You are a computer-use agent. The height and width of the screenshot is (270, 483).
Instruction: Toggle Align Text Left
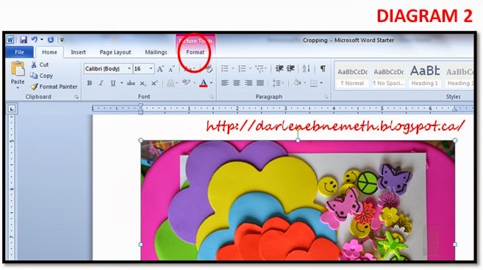tap(225, 83)
